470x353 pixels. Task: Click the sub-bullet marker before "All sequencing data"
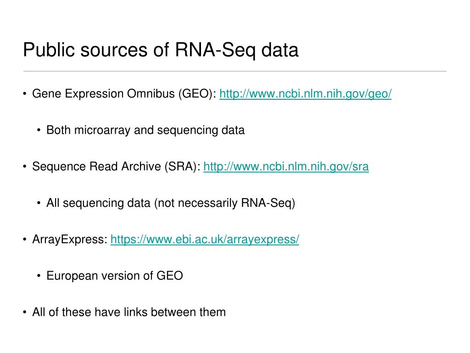pyautogui.click(x=39, y=203)
